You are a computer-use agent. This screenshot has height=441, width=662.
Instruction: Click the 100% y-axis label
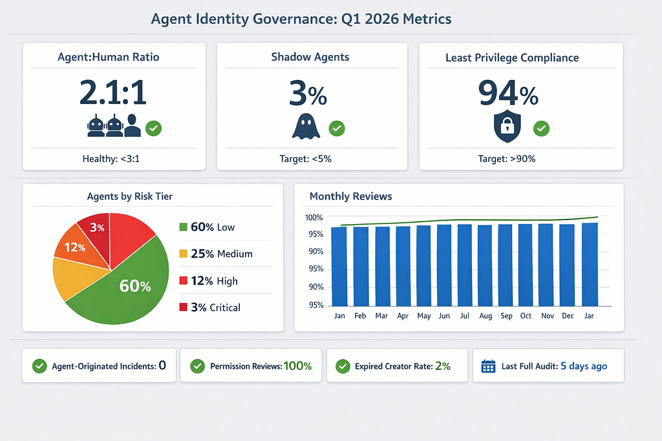[314, 218]
